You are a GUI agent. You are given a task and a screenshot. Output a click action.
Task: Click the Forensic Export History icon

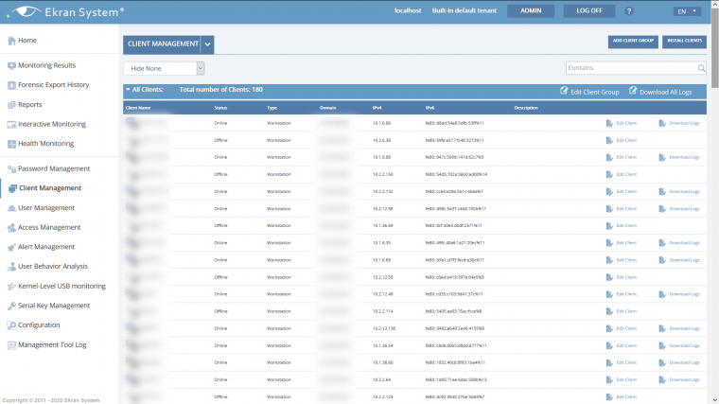11,85
